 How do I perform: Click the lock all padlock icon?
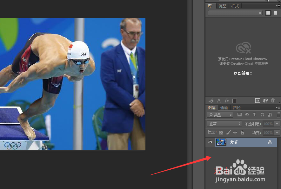242,133
